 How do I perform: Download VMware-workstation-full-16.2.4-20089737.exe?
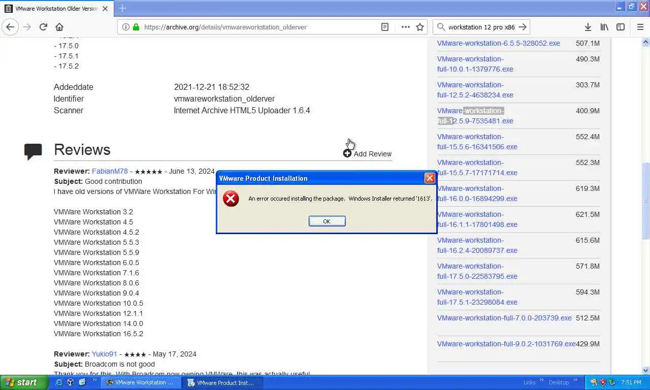[477, 245]
